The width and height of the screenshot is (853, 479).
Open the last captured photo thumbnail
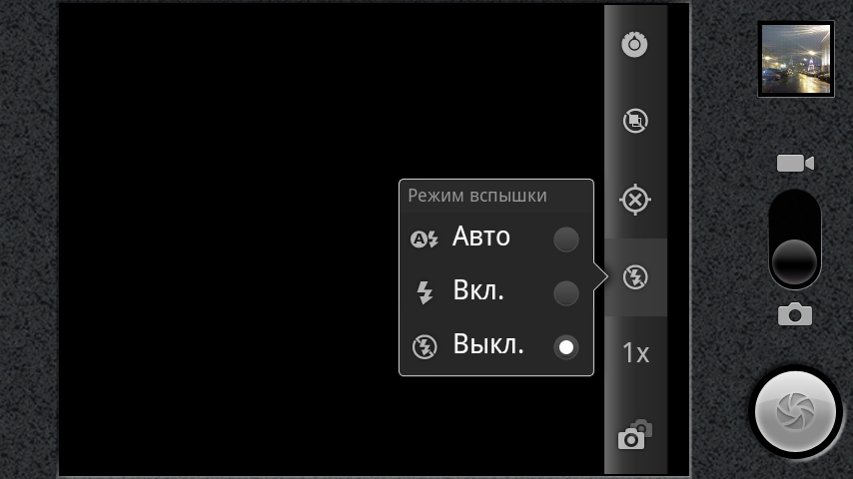pos(796,59)
